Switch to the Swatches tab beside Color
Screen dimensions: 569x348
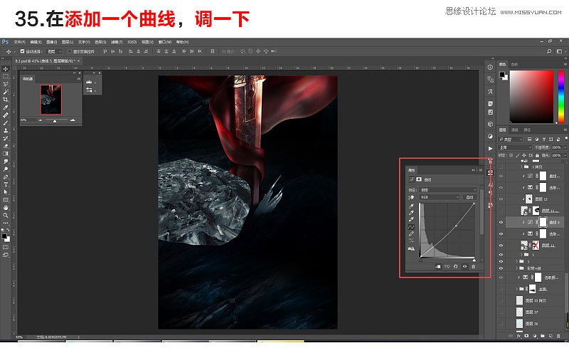[514, 64]
